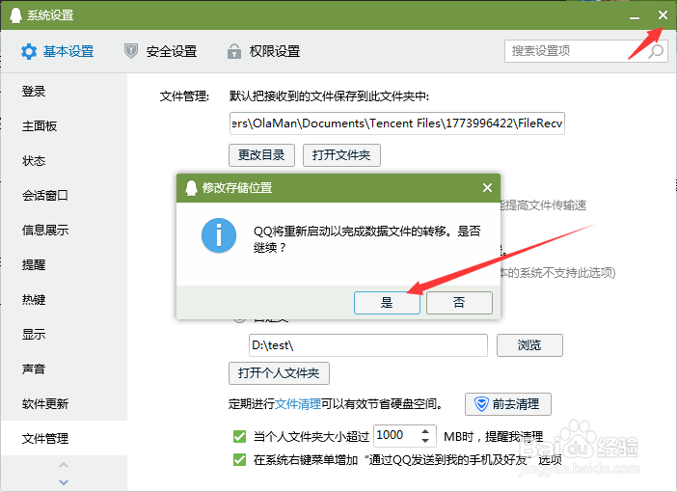677x492 pixels.
Task: Select 热键 in the sidebar
Action: (x=64, y=300)
